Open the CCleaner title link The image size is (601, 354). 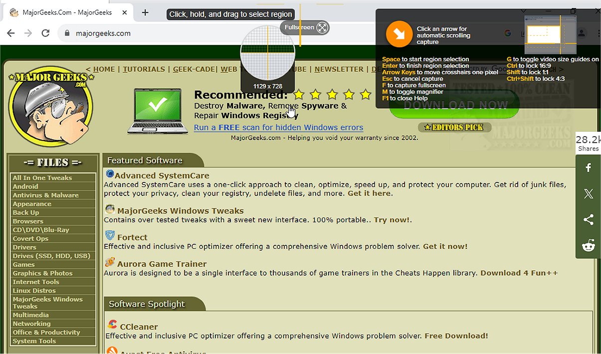tap(139, 327)
